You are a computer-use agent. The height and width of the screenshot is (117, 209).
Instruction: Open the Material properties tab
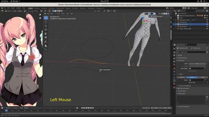[x=174, y=84]
